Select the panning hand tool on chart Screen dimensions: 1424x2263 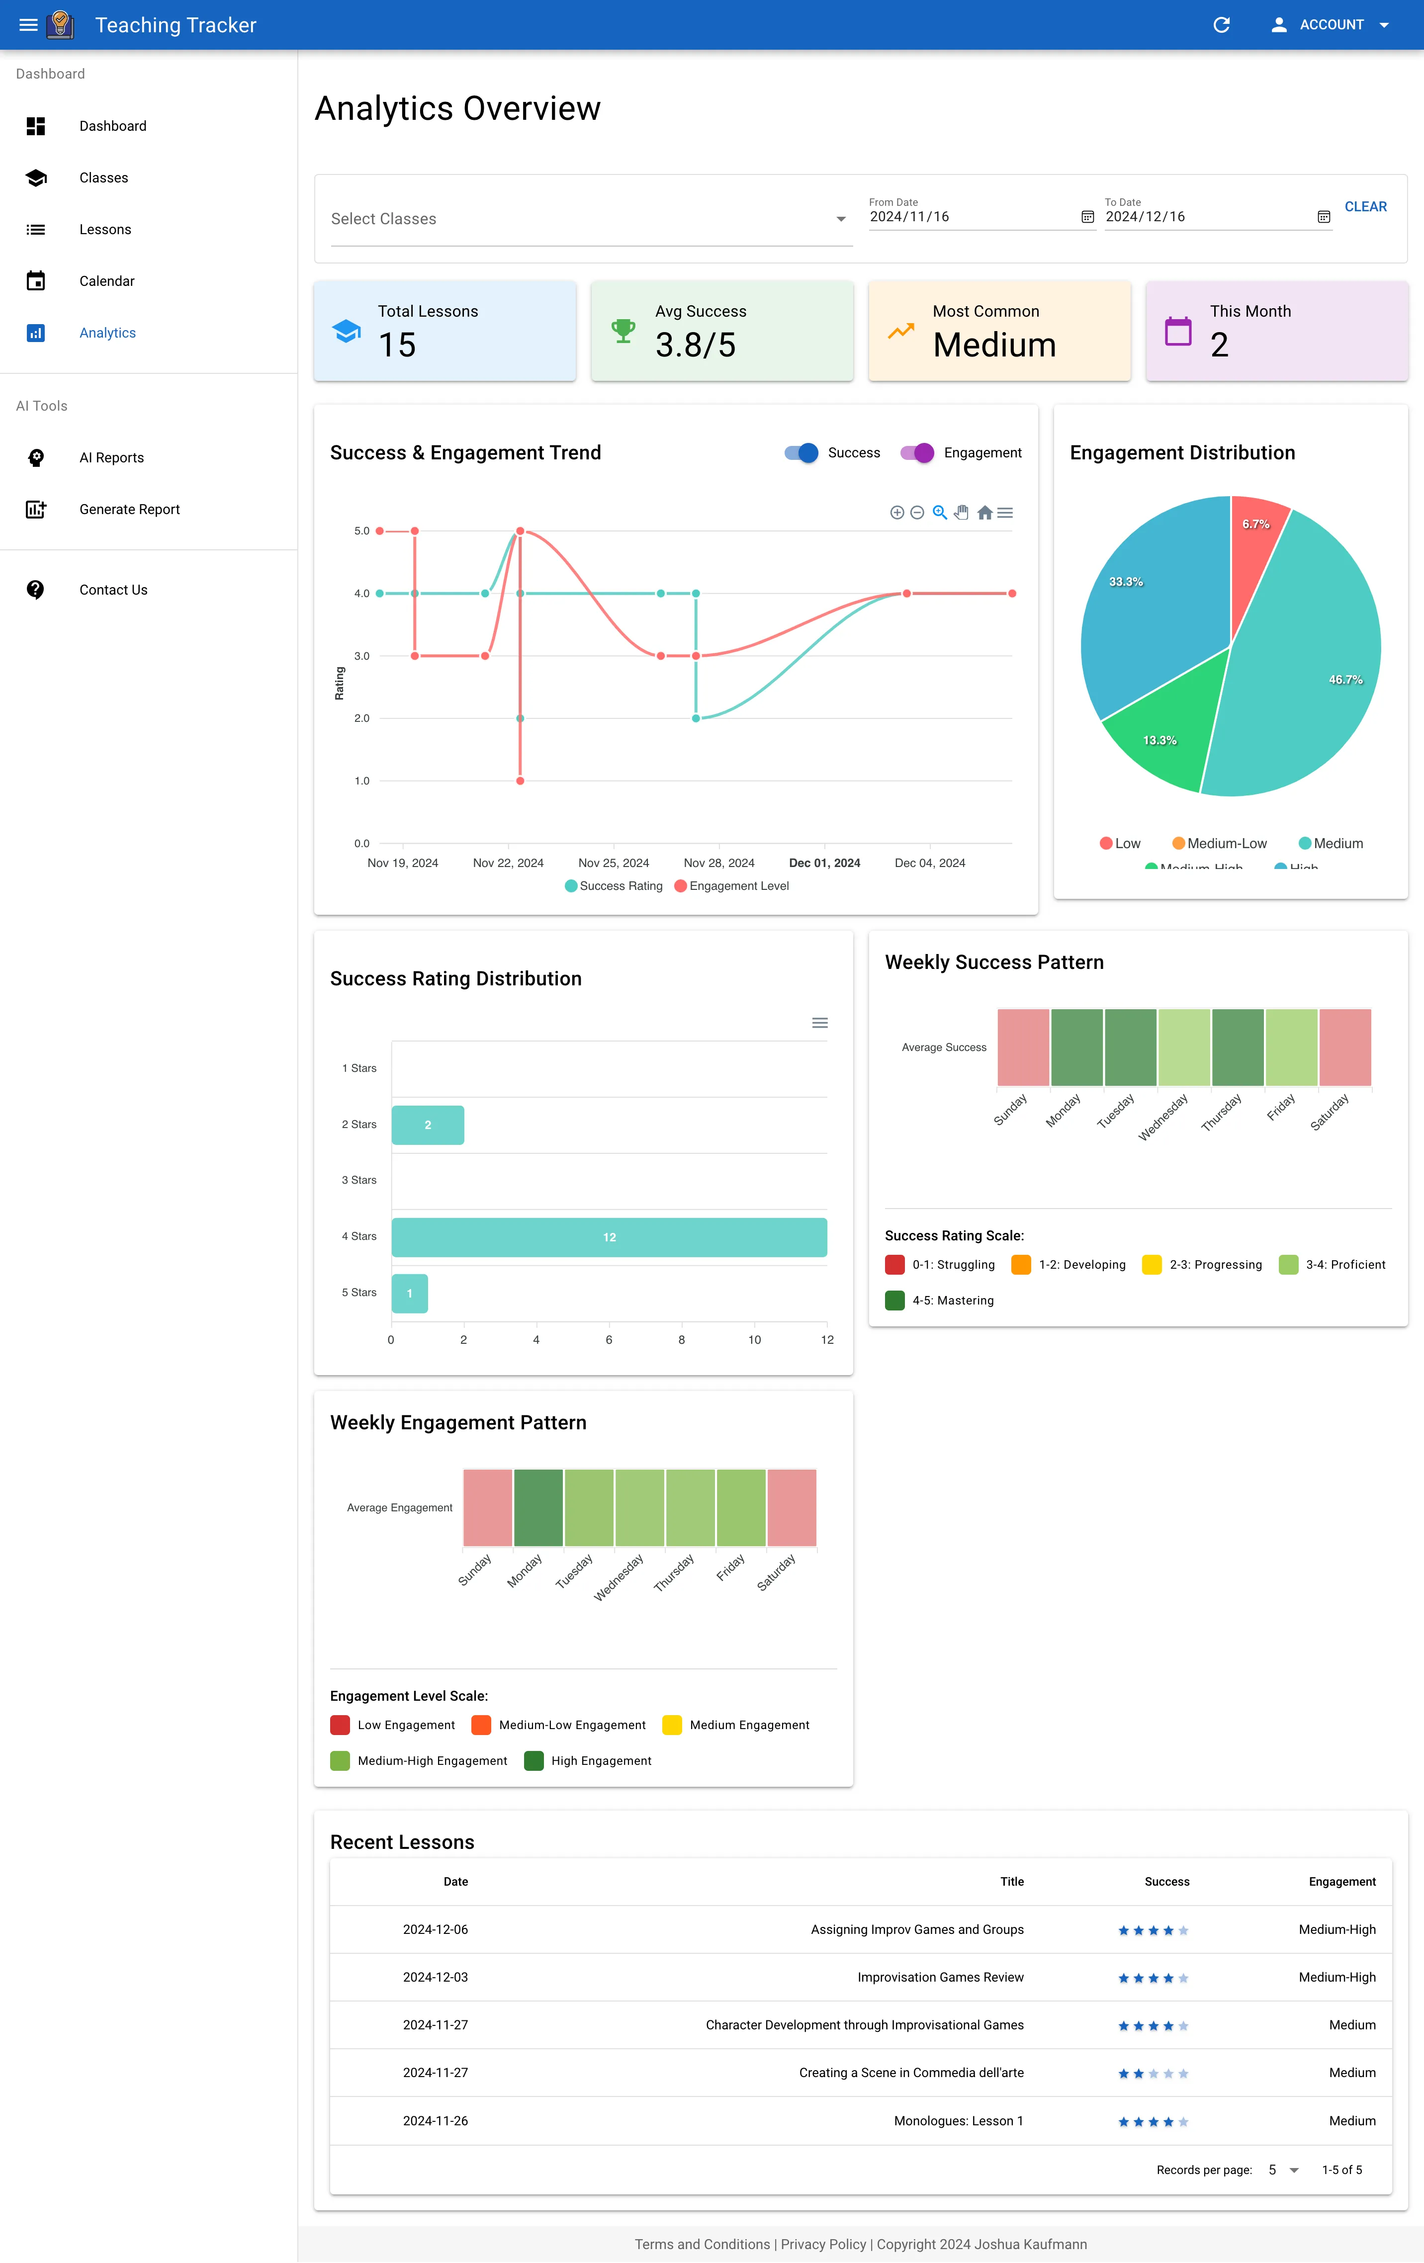[962, 512]
